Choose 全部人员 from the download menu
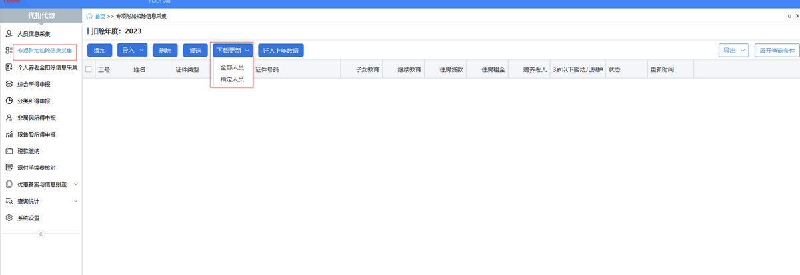This screenshot has height=275, width=800. pyautogui.click(x=232, y=67)
